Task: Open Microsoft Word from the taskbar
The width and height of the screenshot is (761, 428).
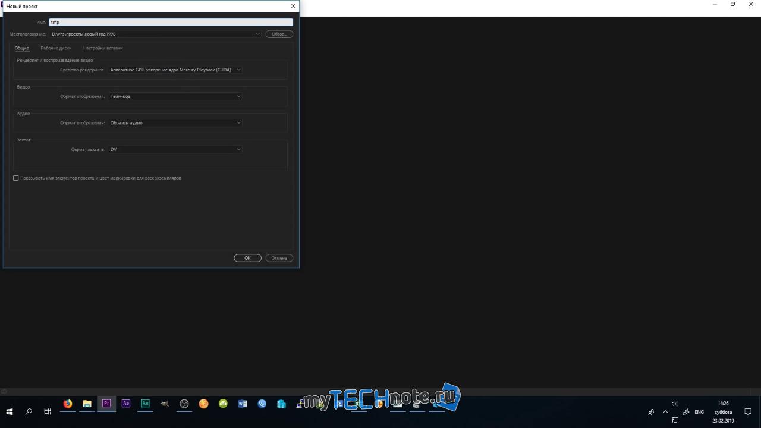Action: (x=243, y=404)
